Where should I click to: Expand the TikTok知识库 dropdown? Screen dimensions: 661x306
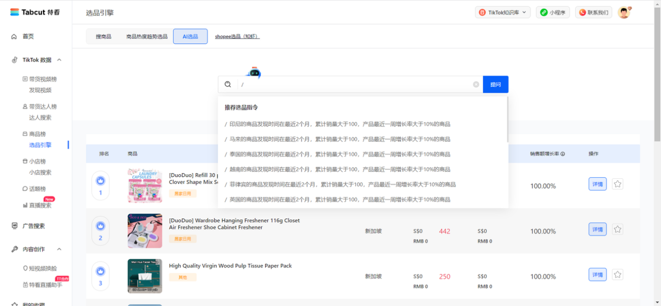pos(502,12)
